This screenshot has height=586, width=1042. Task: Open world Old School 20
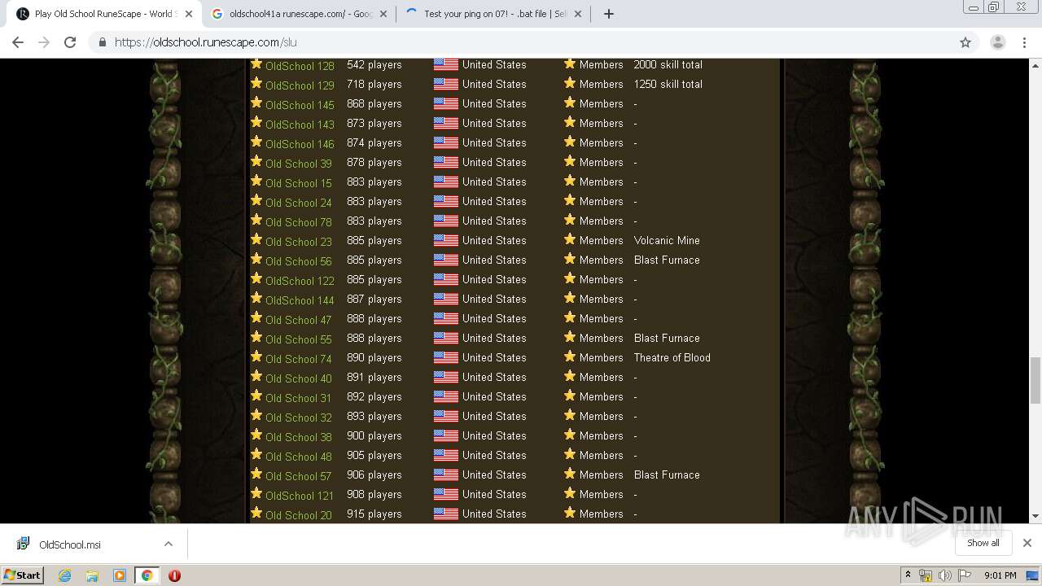(x=299, y=514)
